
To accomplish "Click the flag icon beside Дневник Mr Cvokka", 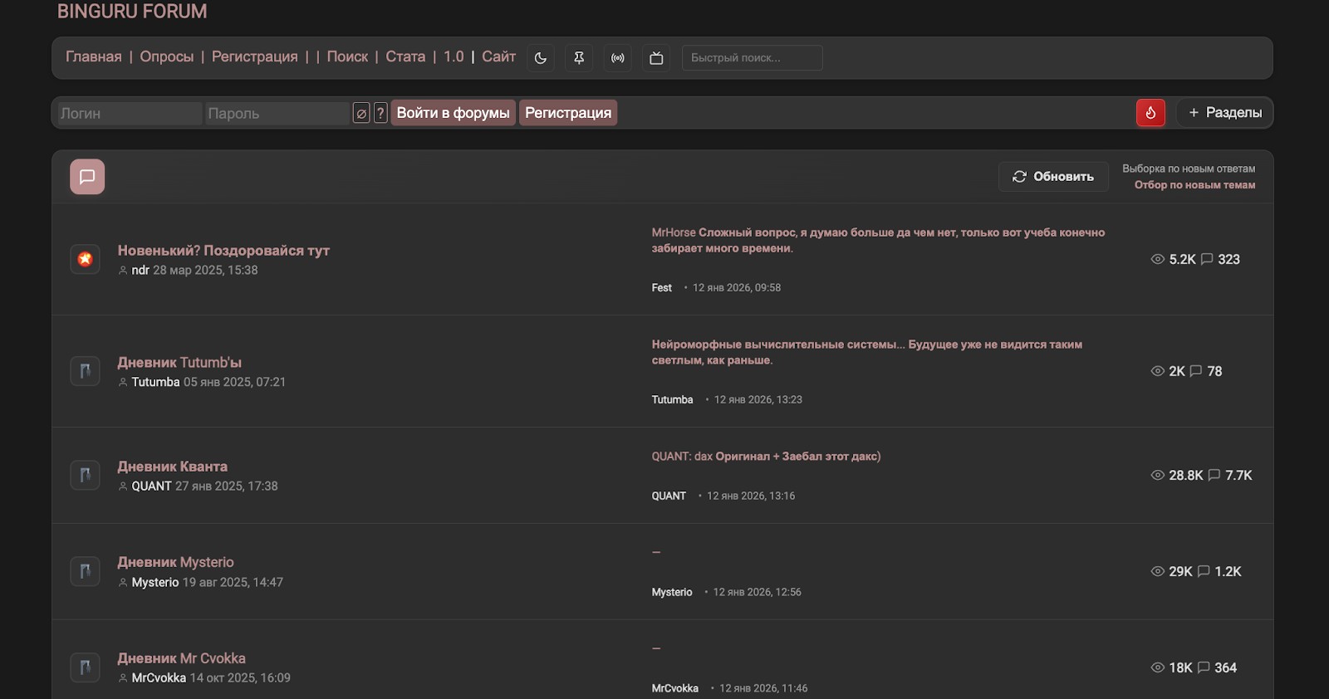I will [85, 667].
